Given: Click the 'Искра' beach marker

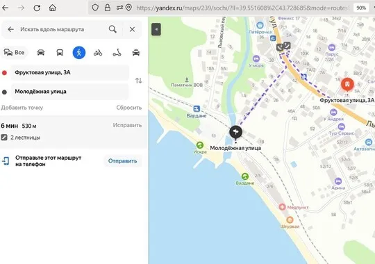Looking at the screenshot, I should [x=200, y=145].
